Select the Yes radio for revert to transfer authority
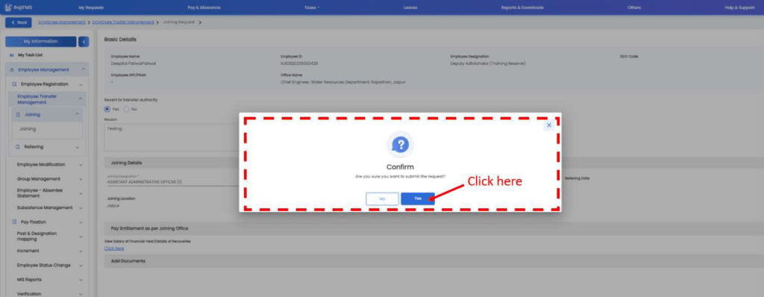This screenshot has width=764, height=297. (107, 109)
